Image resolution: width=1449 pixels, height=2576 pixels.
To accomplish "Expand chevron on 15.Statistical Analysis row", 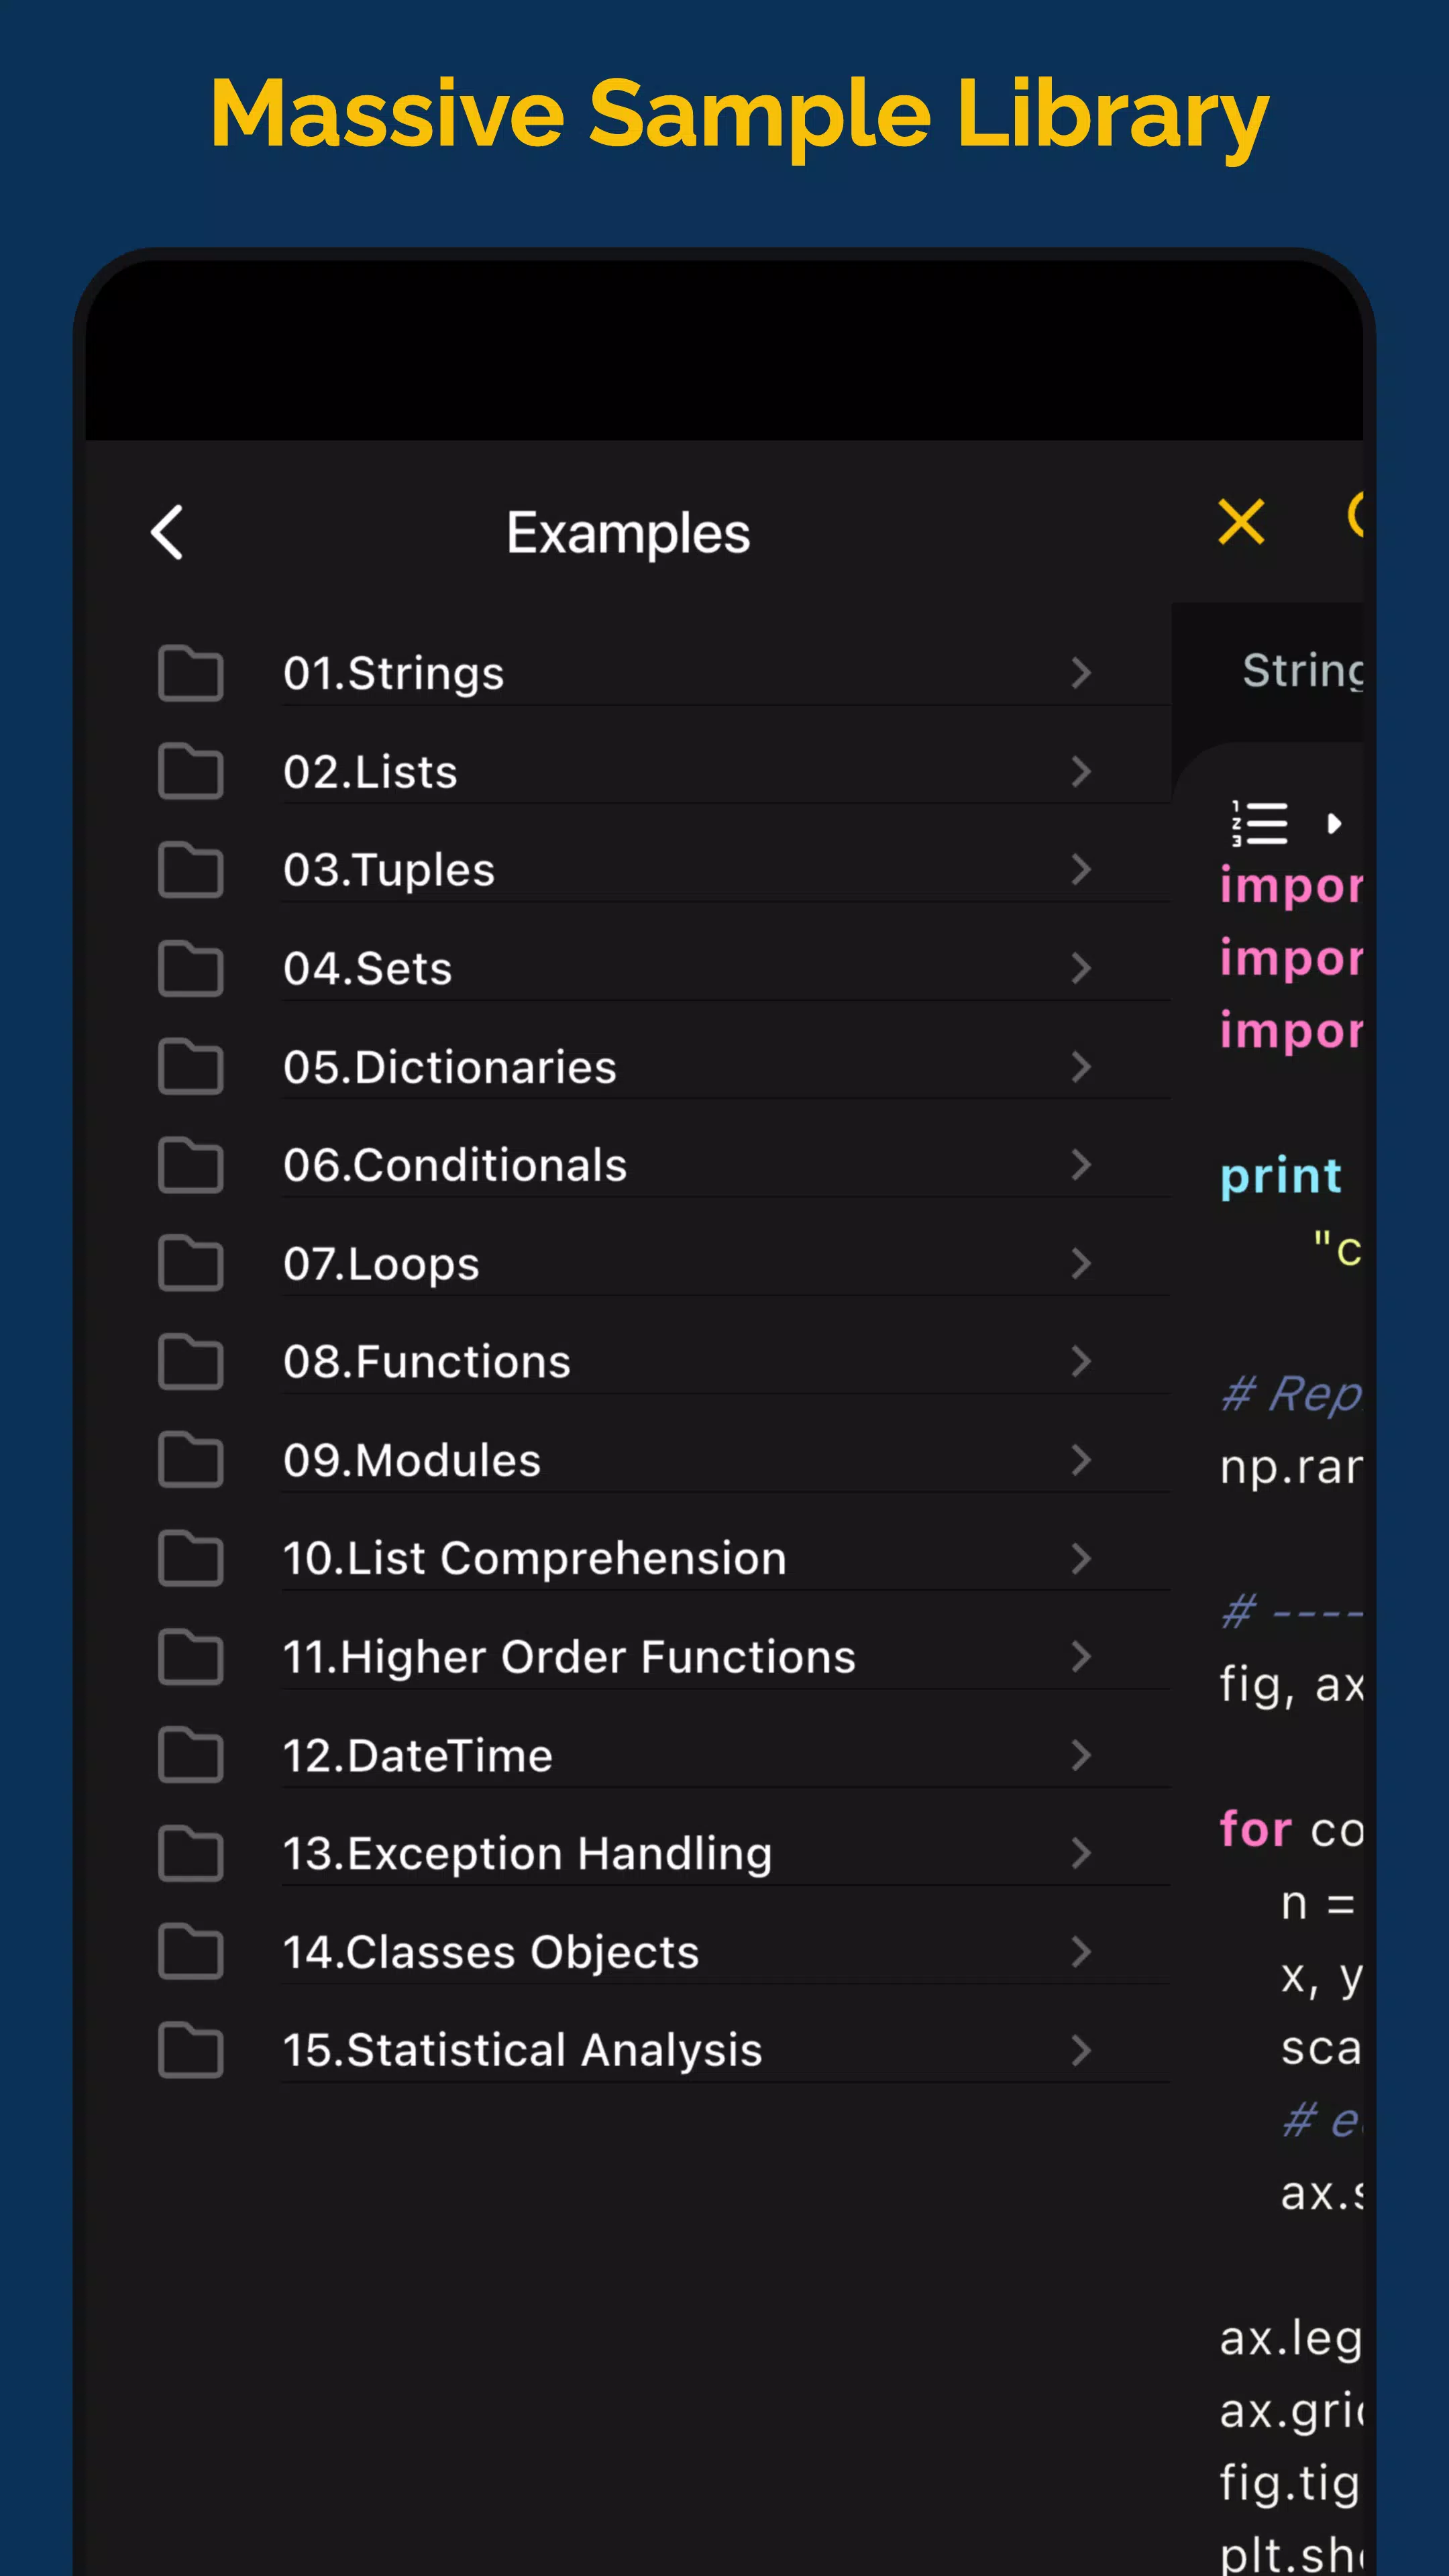I will pos(1081,2050).
